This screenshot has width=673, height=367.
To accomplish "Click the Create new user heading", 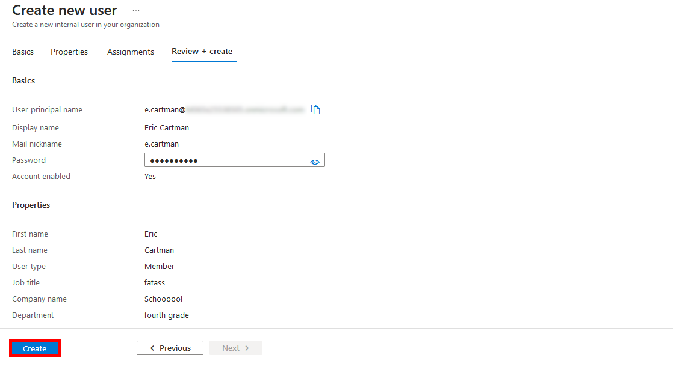I will [64, 10].
